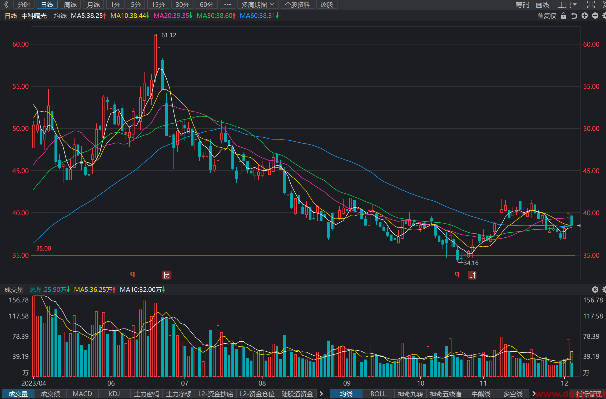
Task: Click the undo arrow icon
Action: 574,16
